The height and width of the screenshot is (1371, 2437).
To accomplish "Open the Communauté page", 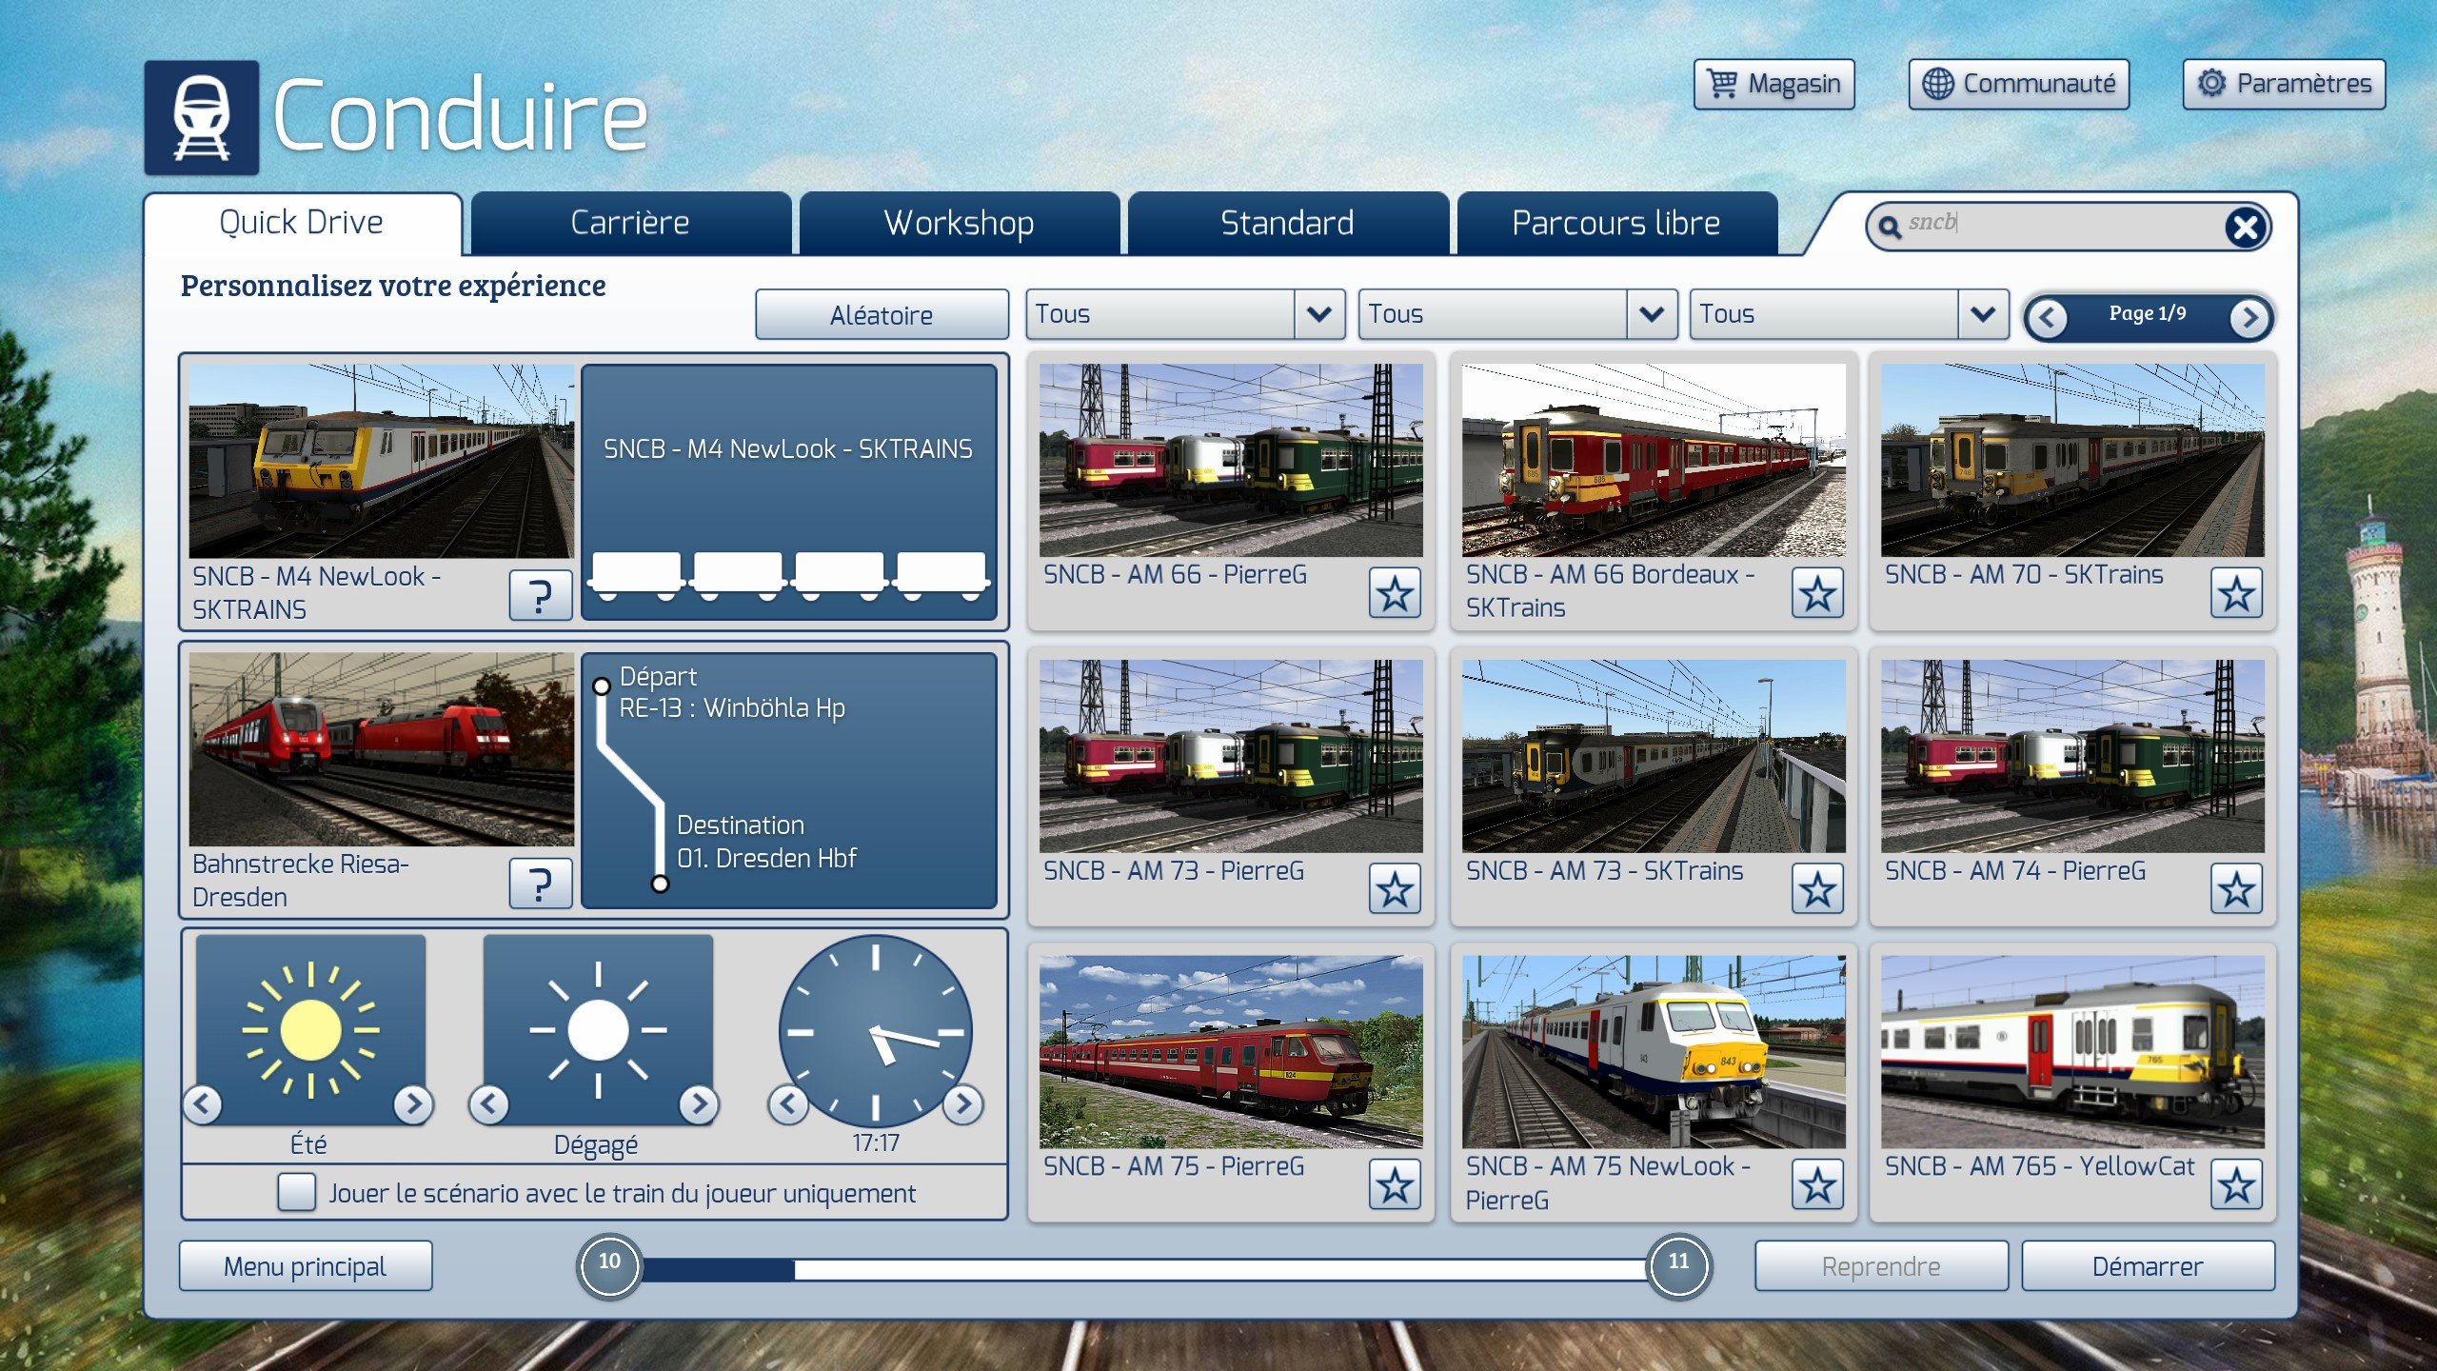I will coord(2019,84).
